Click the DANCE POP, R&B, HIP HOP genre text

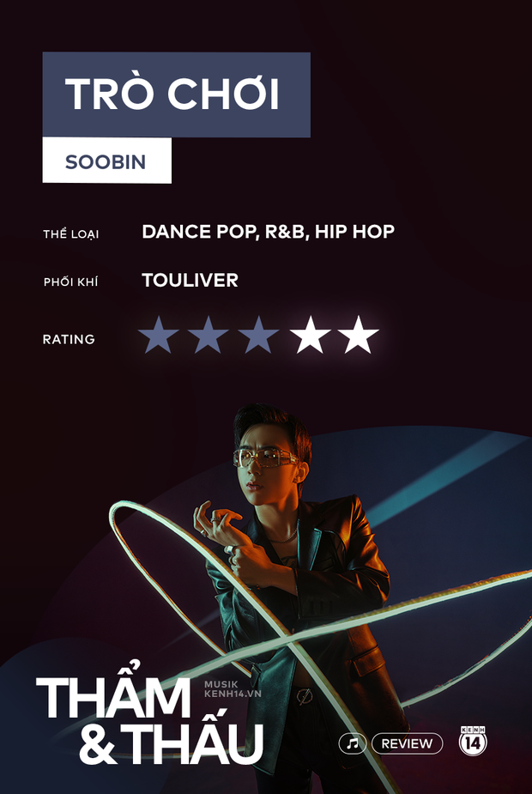[268, 232]
